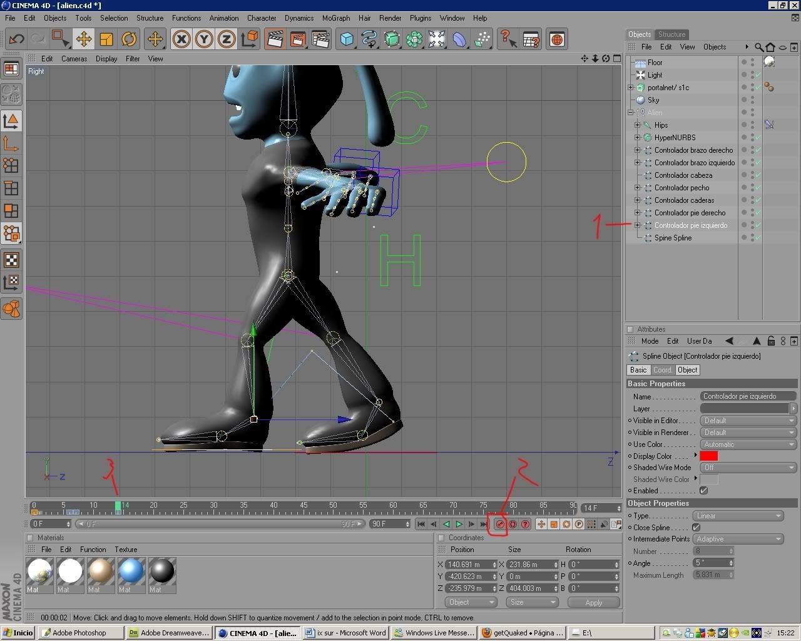Open the web browser globe icon
The image size is (801, 641).
(x=557, y=39)
